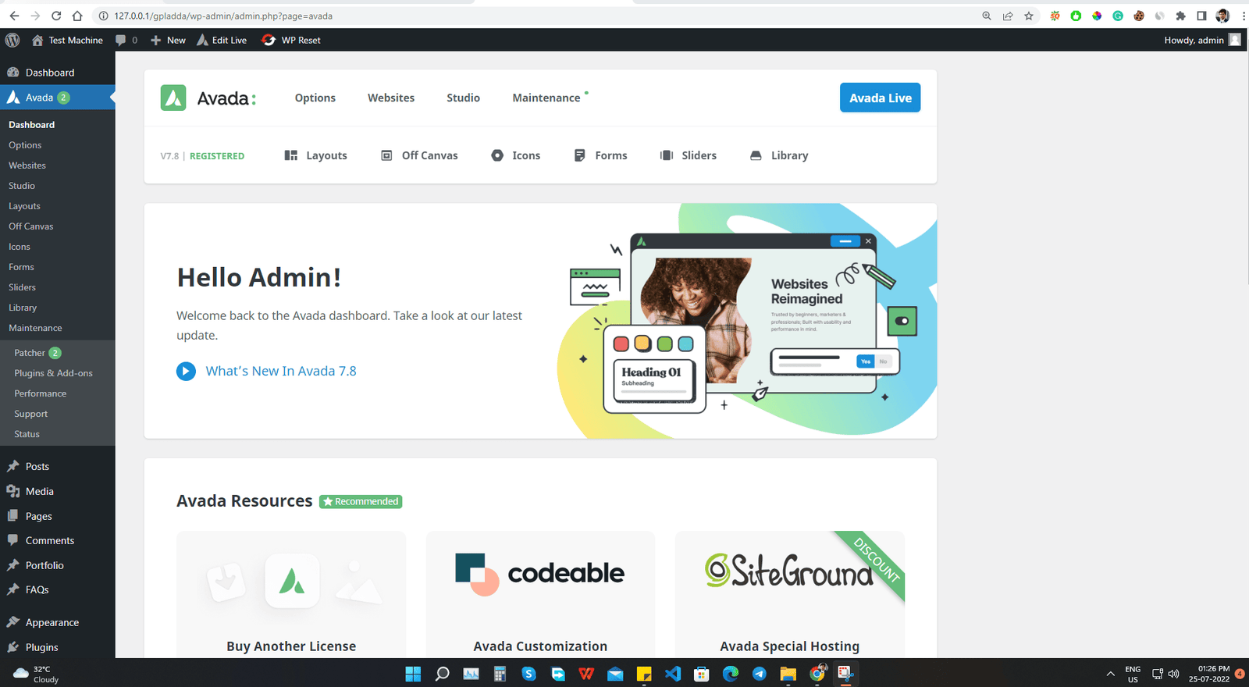The width and height of the screenshot is (1249, 687).
Task: Open Library from the Avada toolbar
Action: tap(779, 155)
